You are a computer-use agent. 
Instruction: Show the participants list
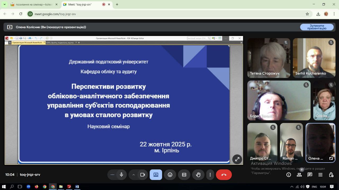(299, 175)
